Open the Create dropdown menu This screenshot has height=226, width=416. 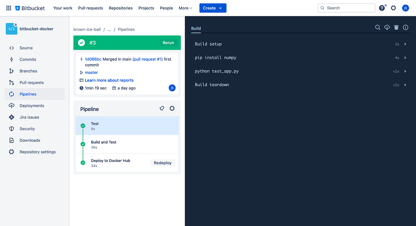coord(213,8)
